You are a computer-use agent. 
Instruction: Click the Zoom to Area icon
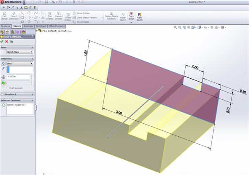click(180, 27)
